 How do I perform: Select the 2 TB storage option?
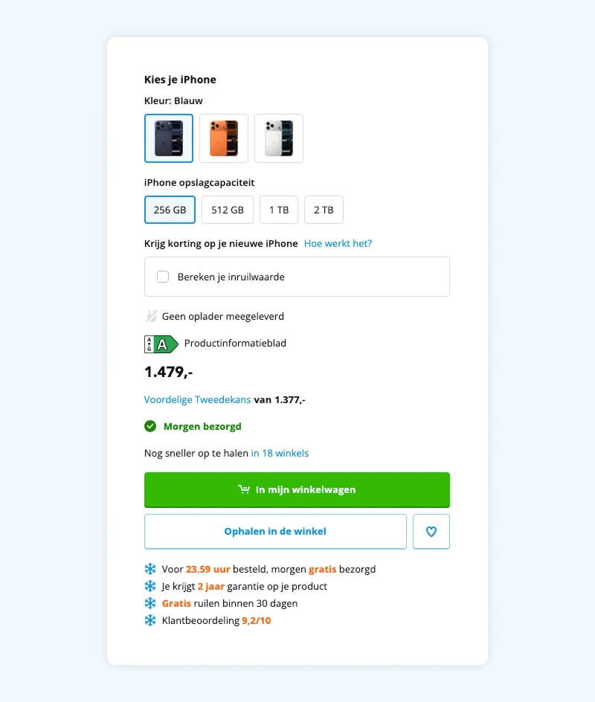pyautogui.click(x=324, y=210)
